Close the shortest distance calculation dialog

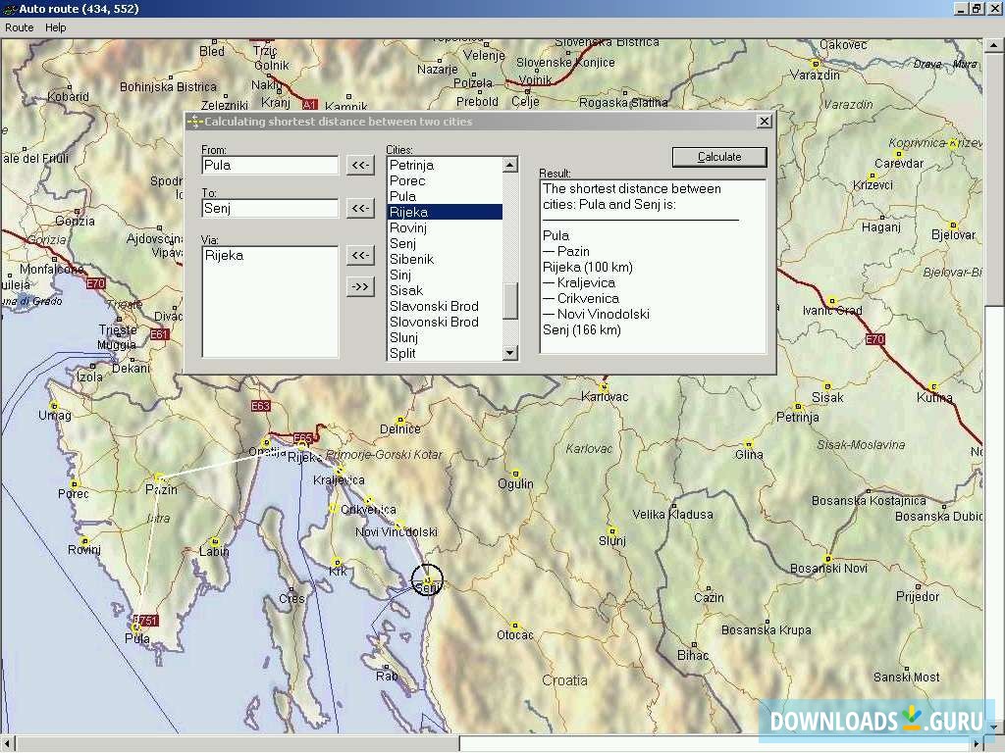764,122
